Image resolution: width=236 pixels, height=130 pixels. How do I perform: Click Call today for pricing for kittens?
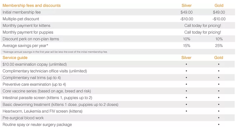[202, 26]
